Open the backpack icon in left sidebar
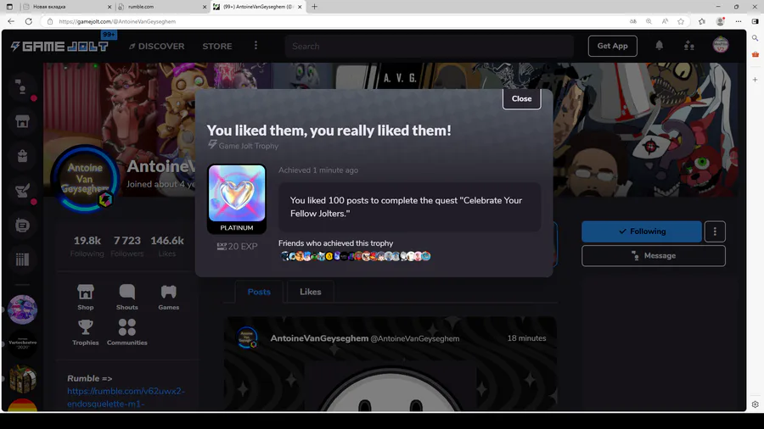 click(x=22, y=156)
